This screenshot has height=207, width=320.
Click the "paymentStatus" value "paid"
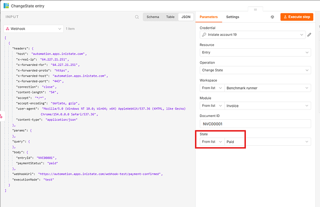point(52,163)
